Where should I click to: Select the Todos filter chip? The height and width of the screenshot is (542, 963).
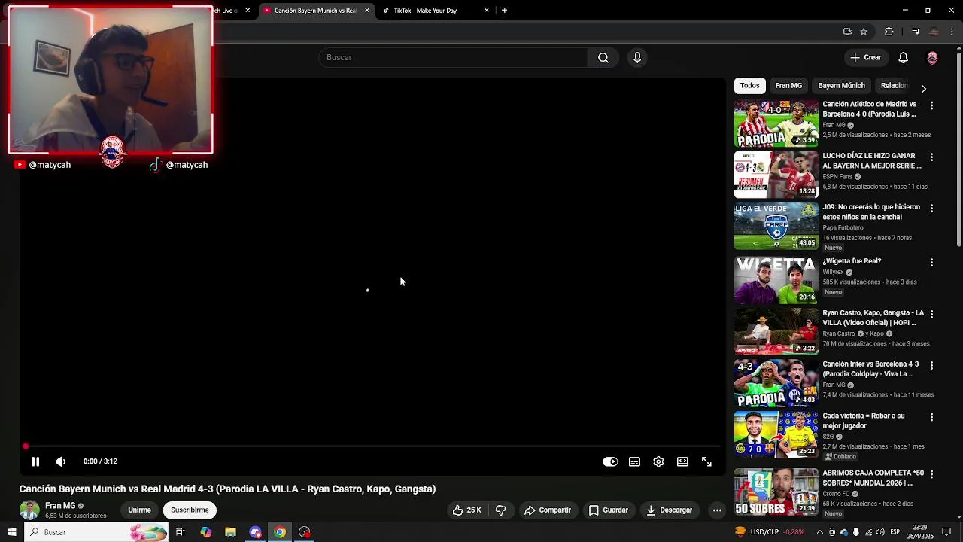(x=749, y=86)
